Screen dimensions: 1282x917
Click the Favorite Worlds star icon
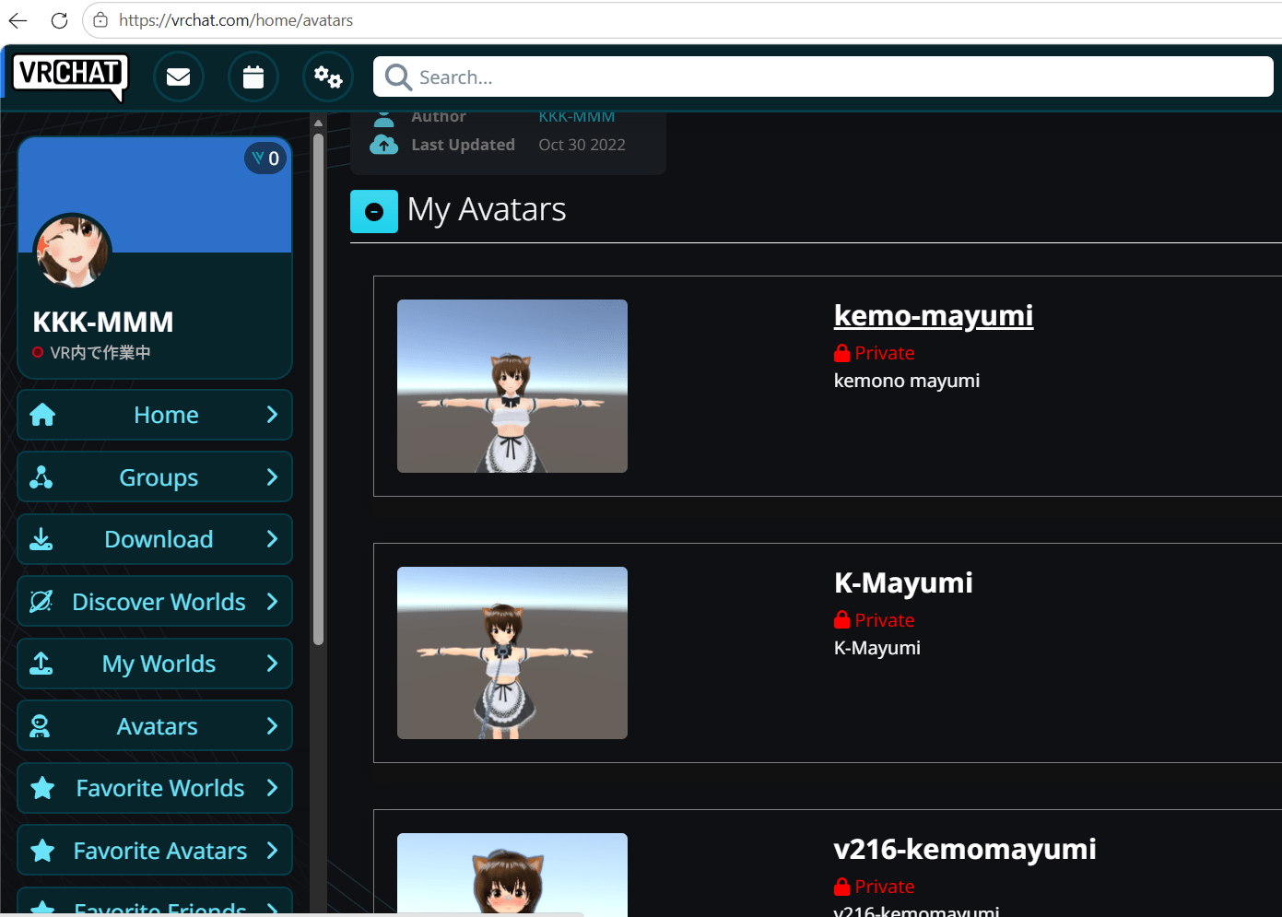(42, 788)
